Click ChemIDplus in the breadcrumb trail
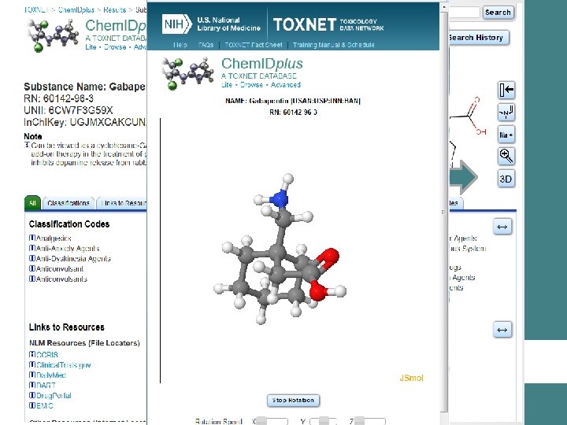Viewport: 567px width, 425px height. click(x=76, y=9)
